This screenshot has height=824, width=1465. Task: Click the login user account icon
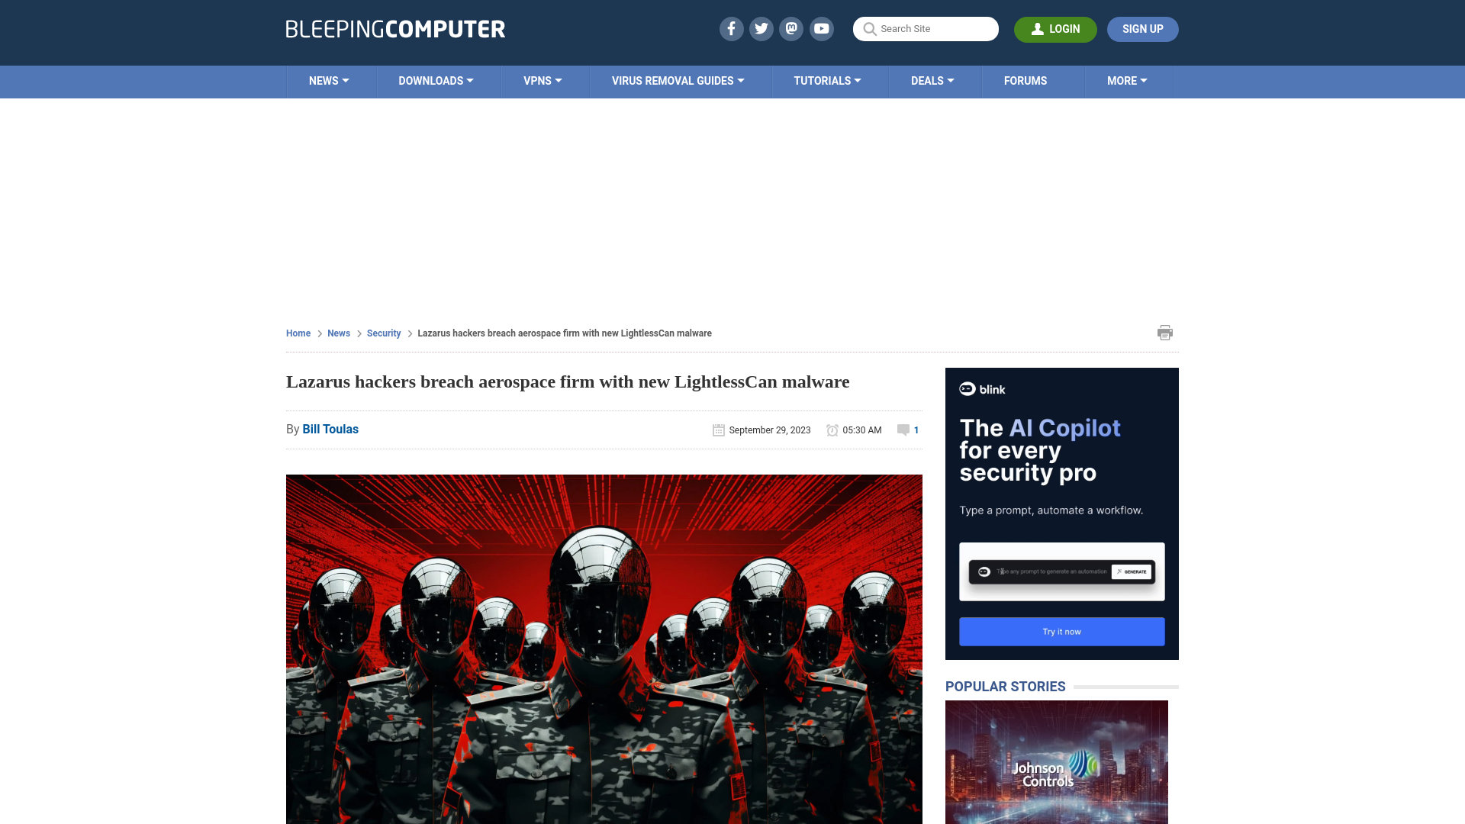1038,28
